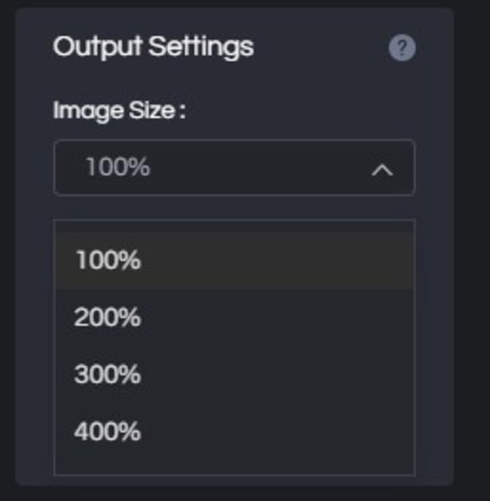Click the highlighted 100% list entry
Screen dimensions: 490x501
233,260
